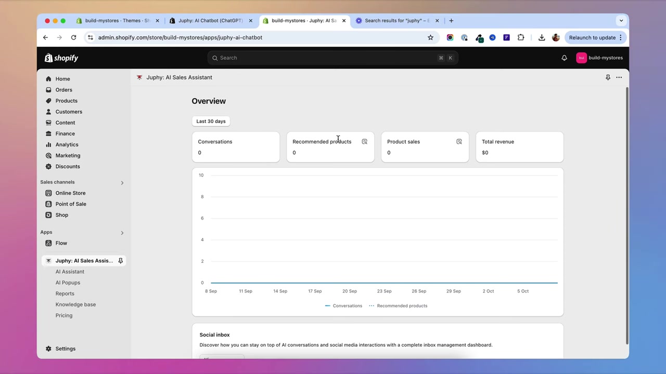Open the browser downloads icon
666x374 pixels.
coord(542,37)
